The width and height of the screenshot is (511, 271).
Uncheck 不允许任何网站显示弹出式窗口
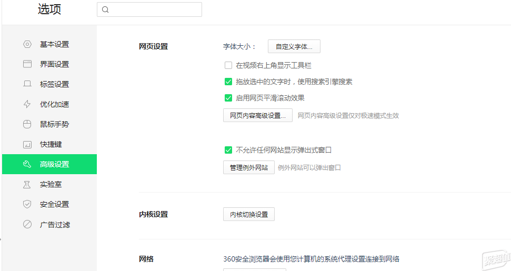tap(228, 150)
